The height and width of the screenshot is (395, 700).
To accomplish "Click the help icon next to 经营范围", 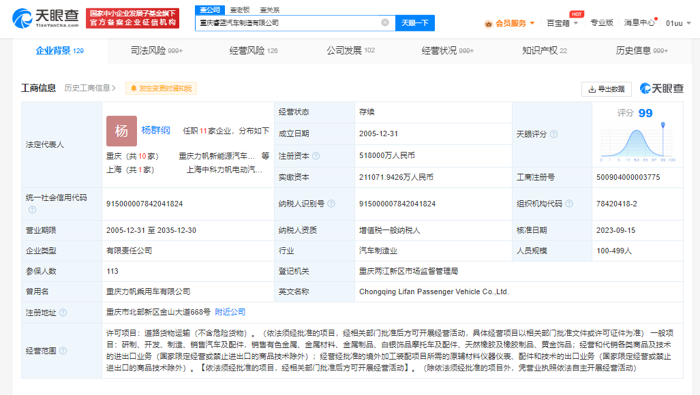I will tap(63, 351).
